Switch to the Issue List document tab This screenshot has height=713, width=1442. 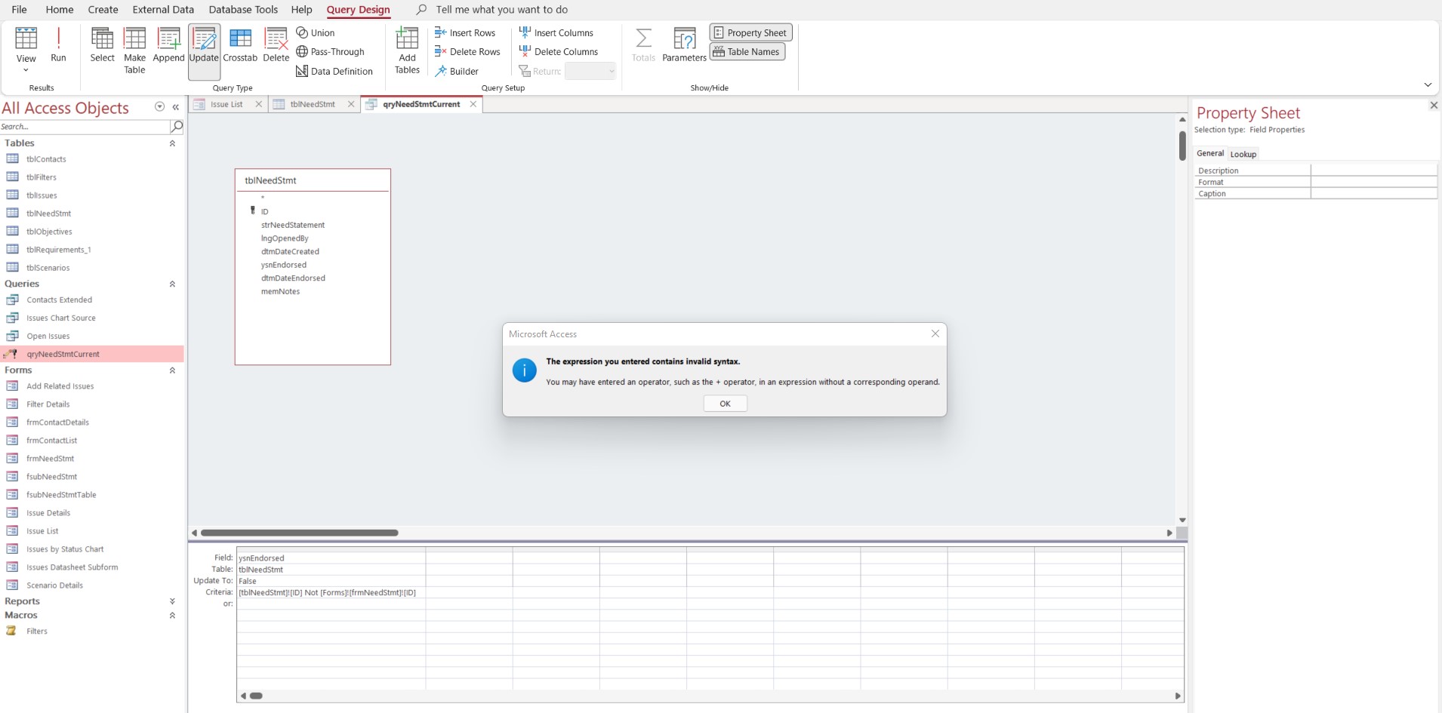click(226, 104)
